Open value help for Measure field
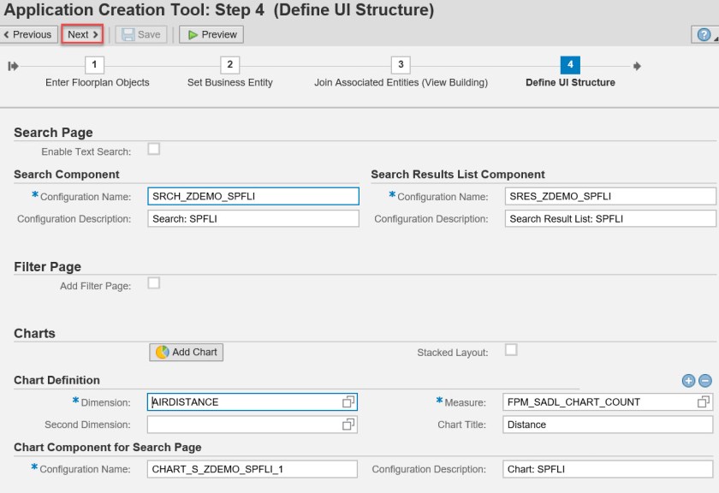Screen dimensions: 719x493 (704, 401)
